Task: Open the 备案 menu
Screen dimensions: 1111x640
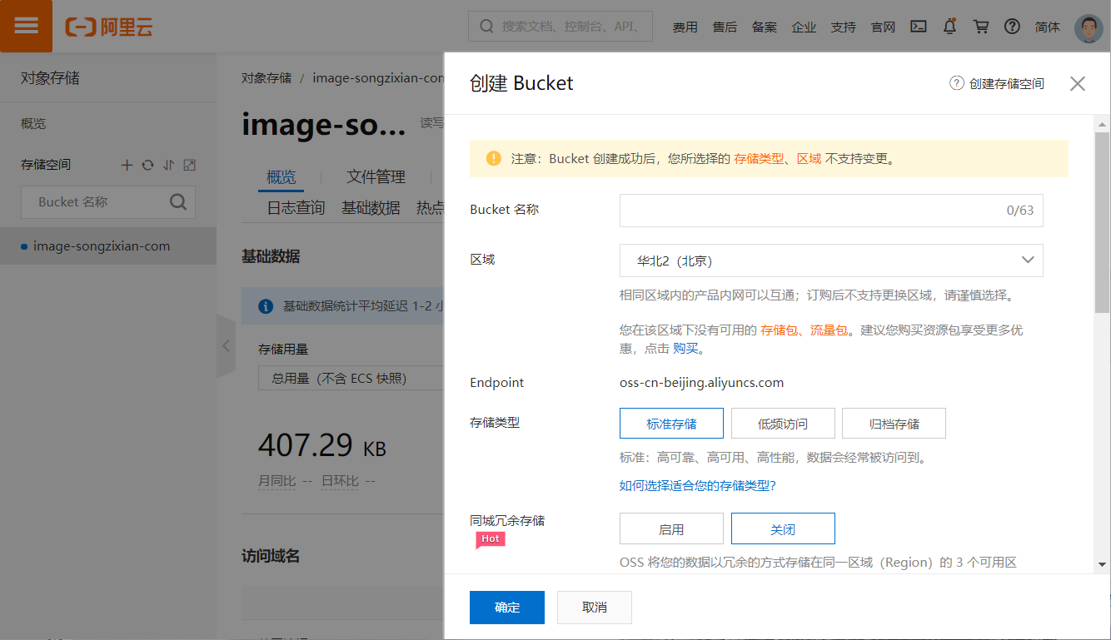Action: (765, 27)
